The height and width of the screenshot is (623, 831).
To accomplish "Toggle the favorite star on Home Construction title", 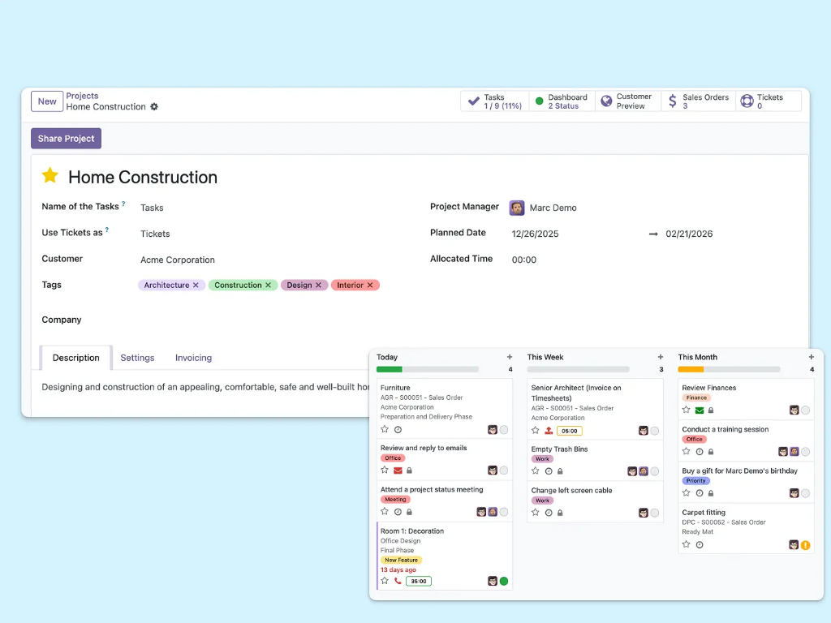I will coord(49,175).
